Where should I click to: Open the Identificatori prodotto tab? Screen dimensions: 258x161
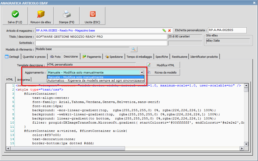[x=204, y=57]
